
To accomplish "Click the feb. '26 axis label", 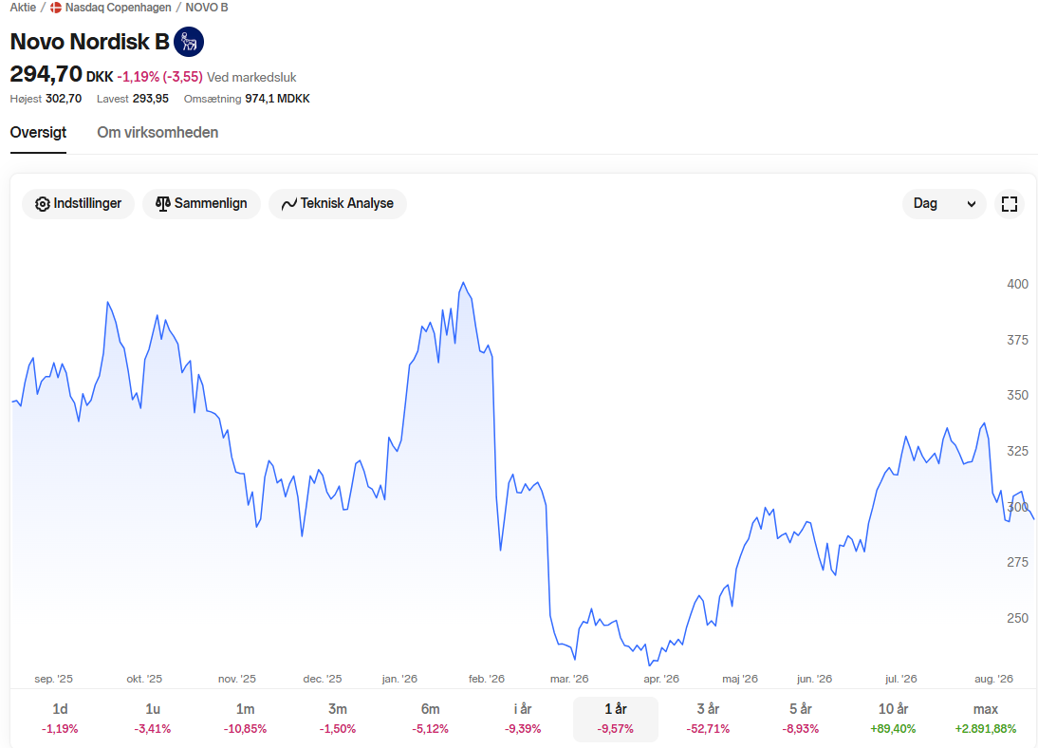I will [487, 679].
